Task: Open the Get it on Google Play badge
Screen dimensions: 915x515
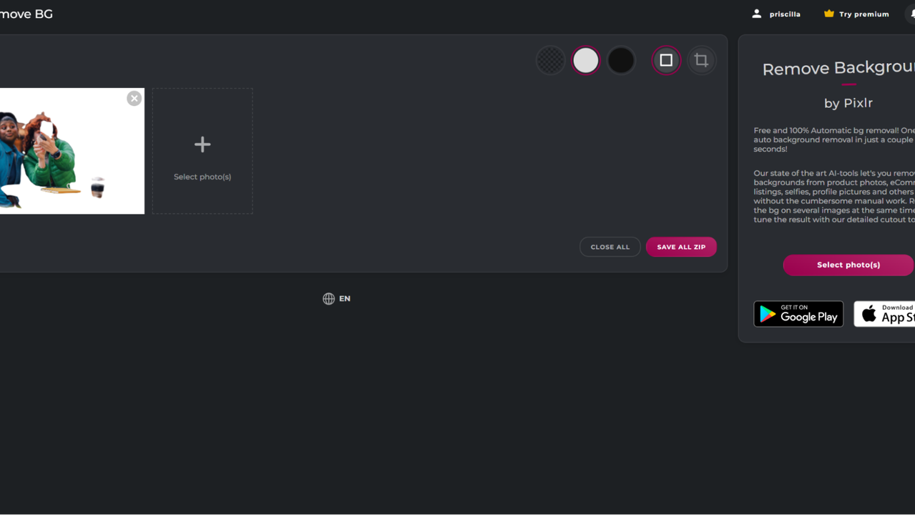Action: coord(798,314)
